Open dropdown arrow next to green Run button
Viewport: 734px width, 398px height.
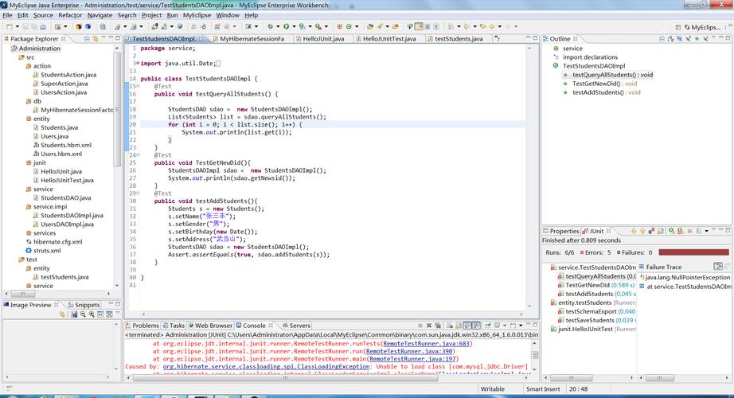click(294, 27)
